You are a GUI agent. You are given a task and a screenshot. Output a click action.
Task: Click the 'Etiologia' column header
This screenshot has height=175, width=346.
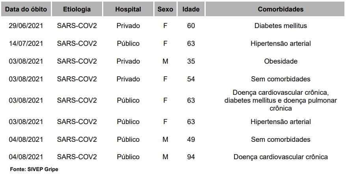pyautogui.click(x=77, y=9)
